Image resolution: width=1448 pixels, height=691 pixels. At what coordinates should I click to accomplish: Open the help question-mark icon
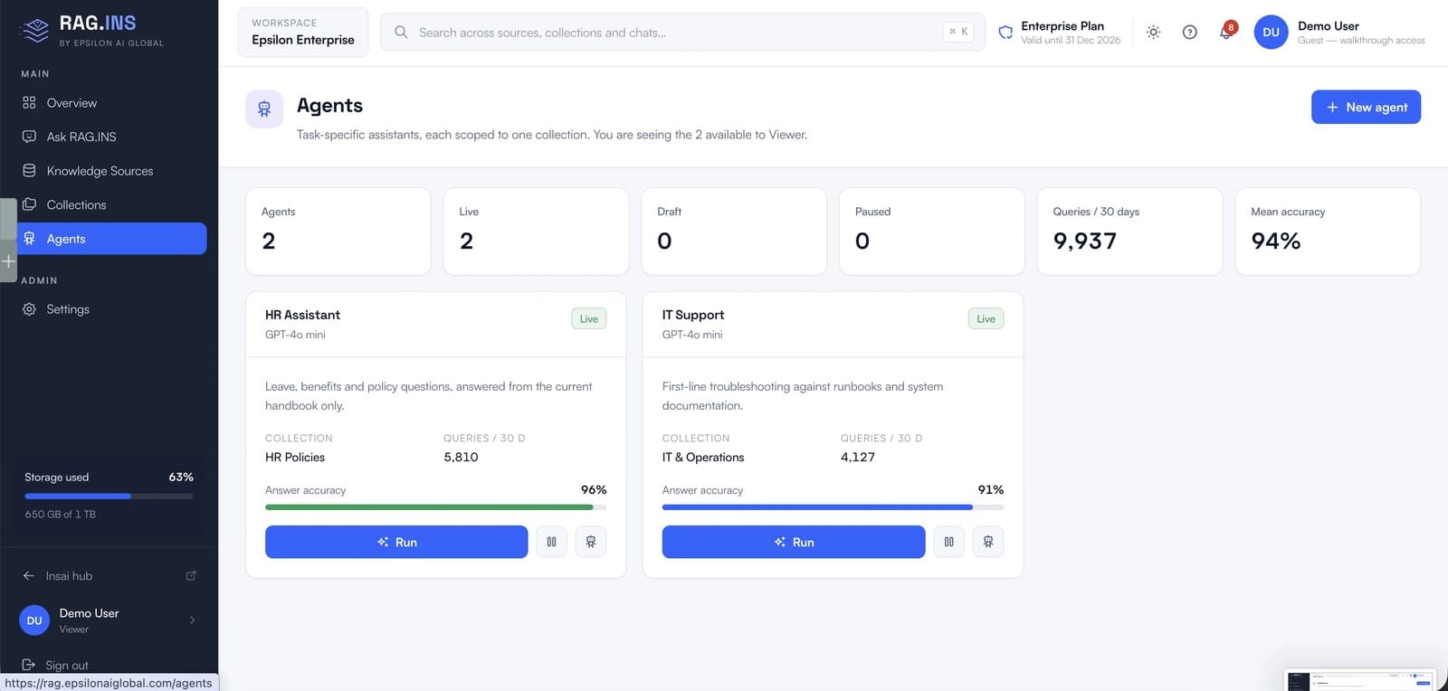click(x=1190, y=33)
